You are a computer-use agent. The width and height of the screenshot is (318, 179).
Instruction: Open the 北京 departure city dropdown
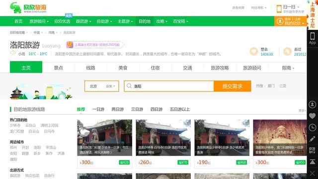pos(102,86)
